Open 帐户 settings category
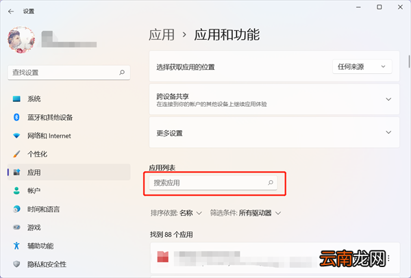411x278 pixels. click(69, 191)
